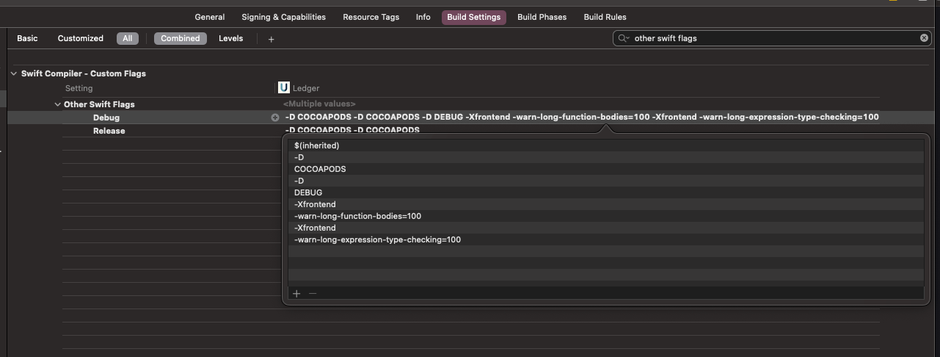The width and height of the screenshot is (940, 357).
Task: Open the Resource Tags tab
Action: click(371, 17)
